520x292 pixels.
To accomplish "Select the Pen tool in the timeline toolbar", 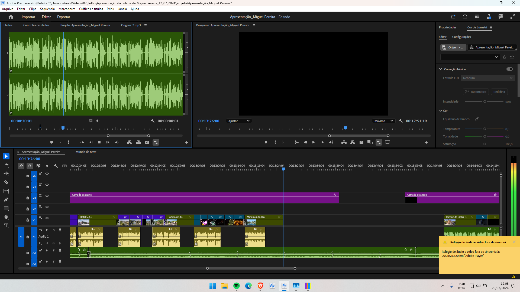I will coord(6,199).
